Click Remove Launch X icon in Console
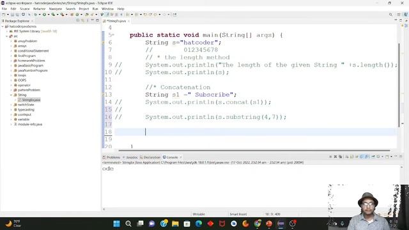This screenshot has height=230, width=409. (336, 157)
